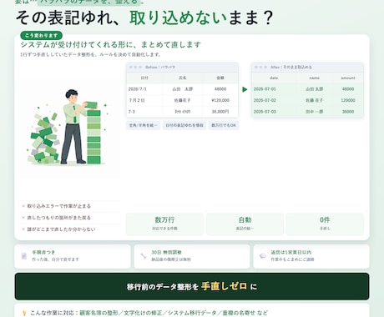Click the date column header in After table
The width and height of the screenshot is (384, 317).
tap(274, 78)
